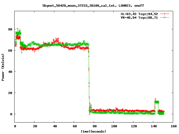Click the green legend line sample
The image size is (179, 134).
pos(164,17)
